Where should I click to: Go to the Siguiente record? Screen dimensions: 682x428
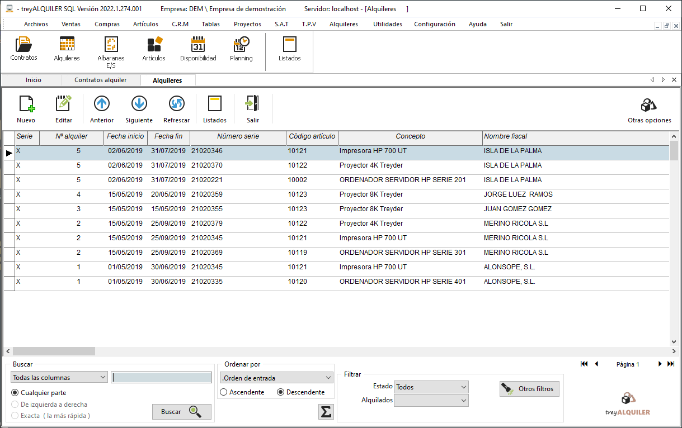[x=139, y=109]
